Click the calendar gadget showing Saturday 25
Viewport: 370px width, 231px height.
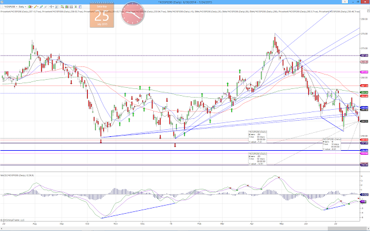click(102, 16)
